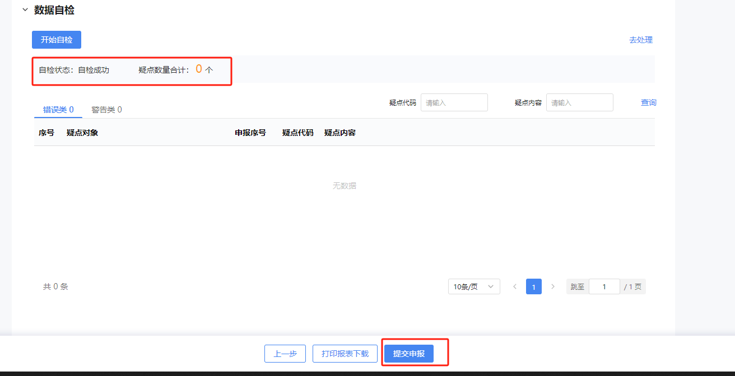The height and width of the screenshot is (376, 735).
Task: Submit declaration with 提交申报 button
Action: tap(409, 354)
